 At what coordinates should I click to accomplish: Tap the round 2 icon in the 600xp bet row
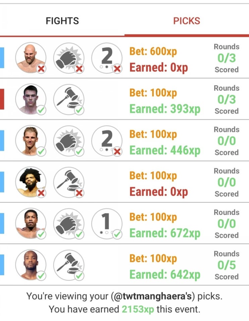pyautogui.click(x=107, y=58)
